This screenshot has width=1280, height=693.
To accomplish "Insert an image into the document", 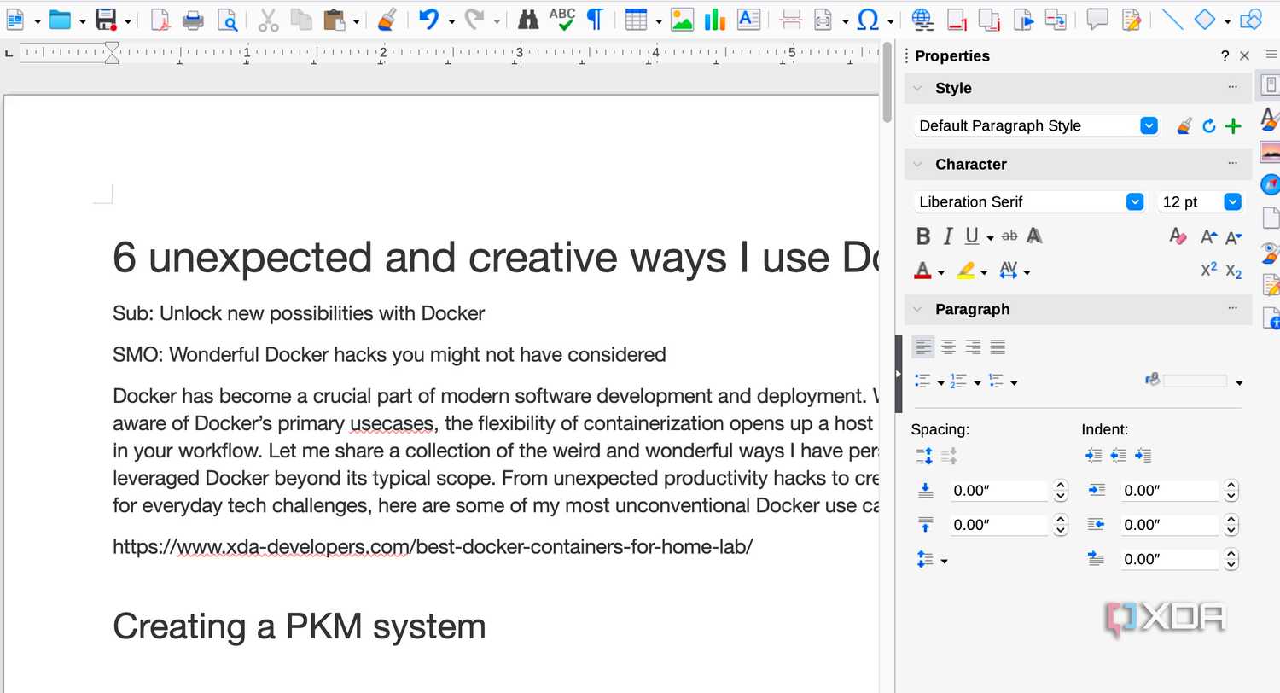I will 682,19.
